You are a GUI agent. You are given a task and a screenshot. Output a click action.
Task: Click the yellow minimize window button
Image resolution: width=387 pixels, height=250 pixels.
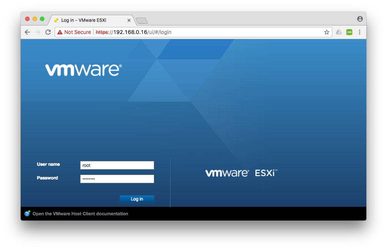(x=35, y=19)
